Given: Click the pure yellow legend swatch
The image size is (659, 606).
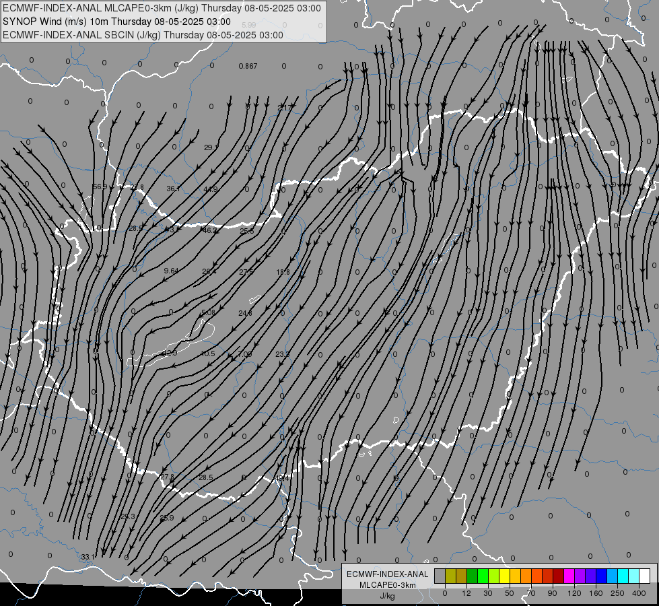Looking at the screenshot, I should (x=504, y=576).
